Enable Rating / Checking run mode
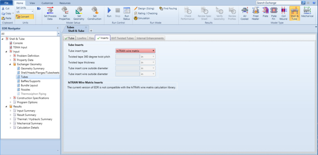Screen dimensions: 318x155 [146, 13]
